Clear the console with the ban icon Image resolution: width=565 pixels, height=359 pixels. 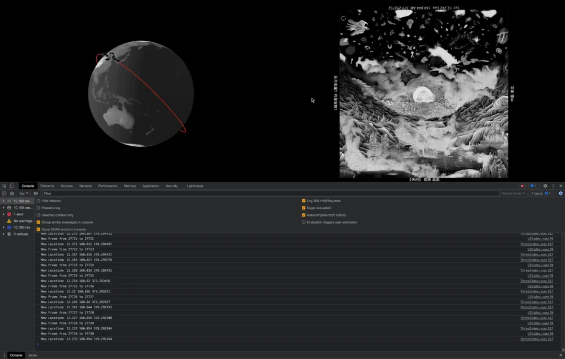coord(12,193)
